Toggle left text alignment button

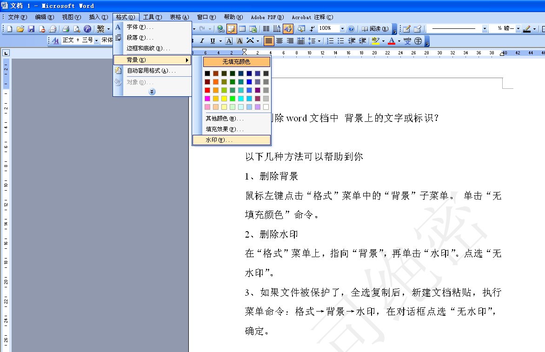[x=268, y=41]
